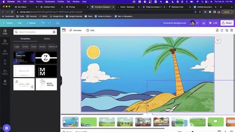The height and width of the screenshot is (132, 235).
Task: Open the analytics chart icon
Action: click(204, 23)
